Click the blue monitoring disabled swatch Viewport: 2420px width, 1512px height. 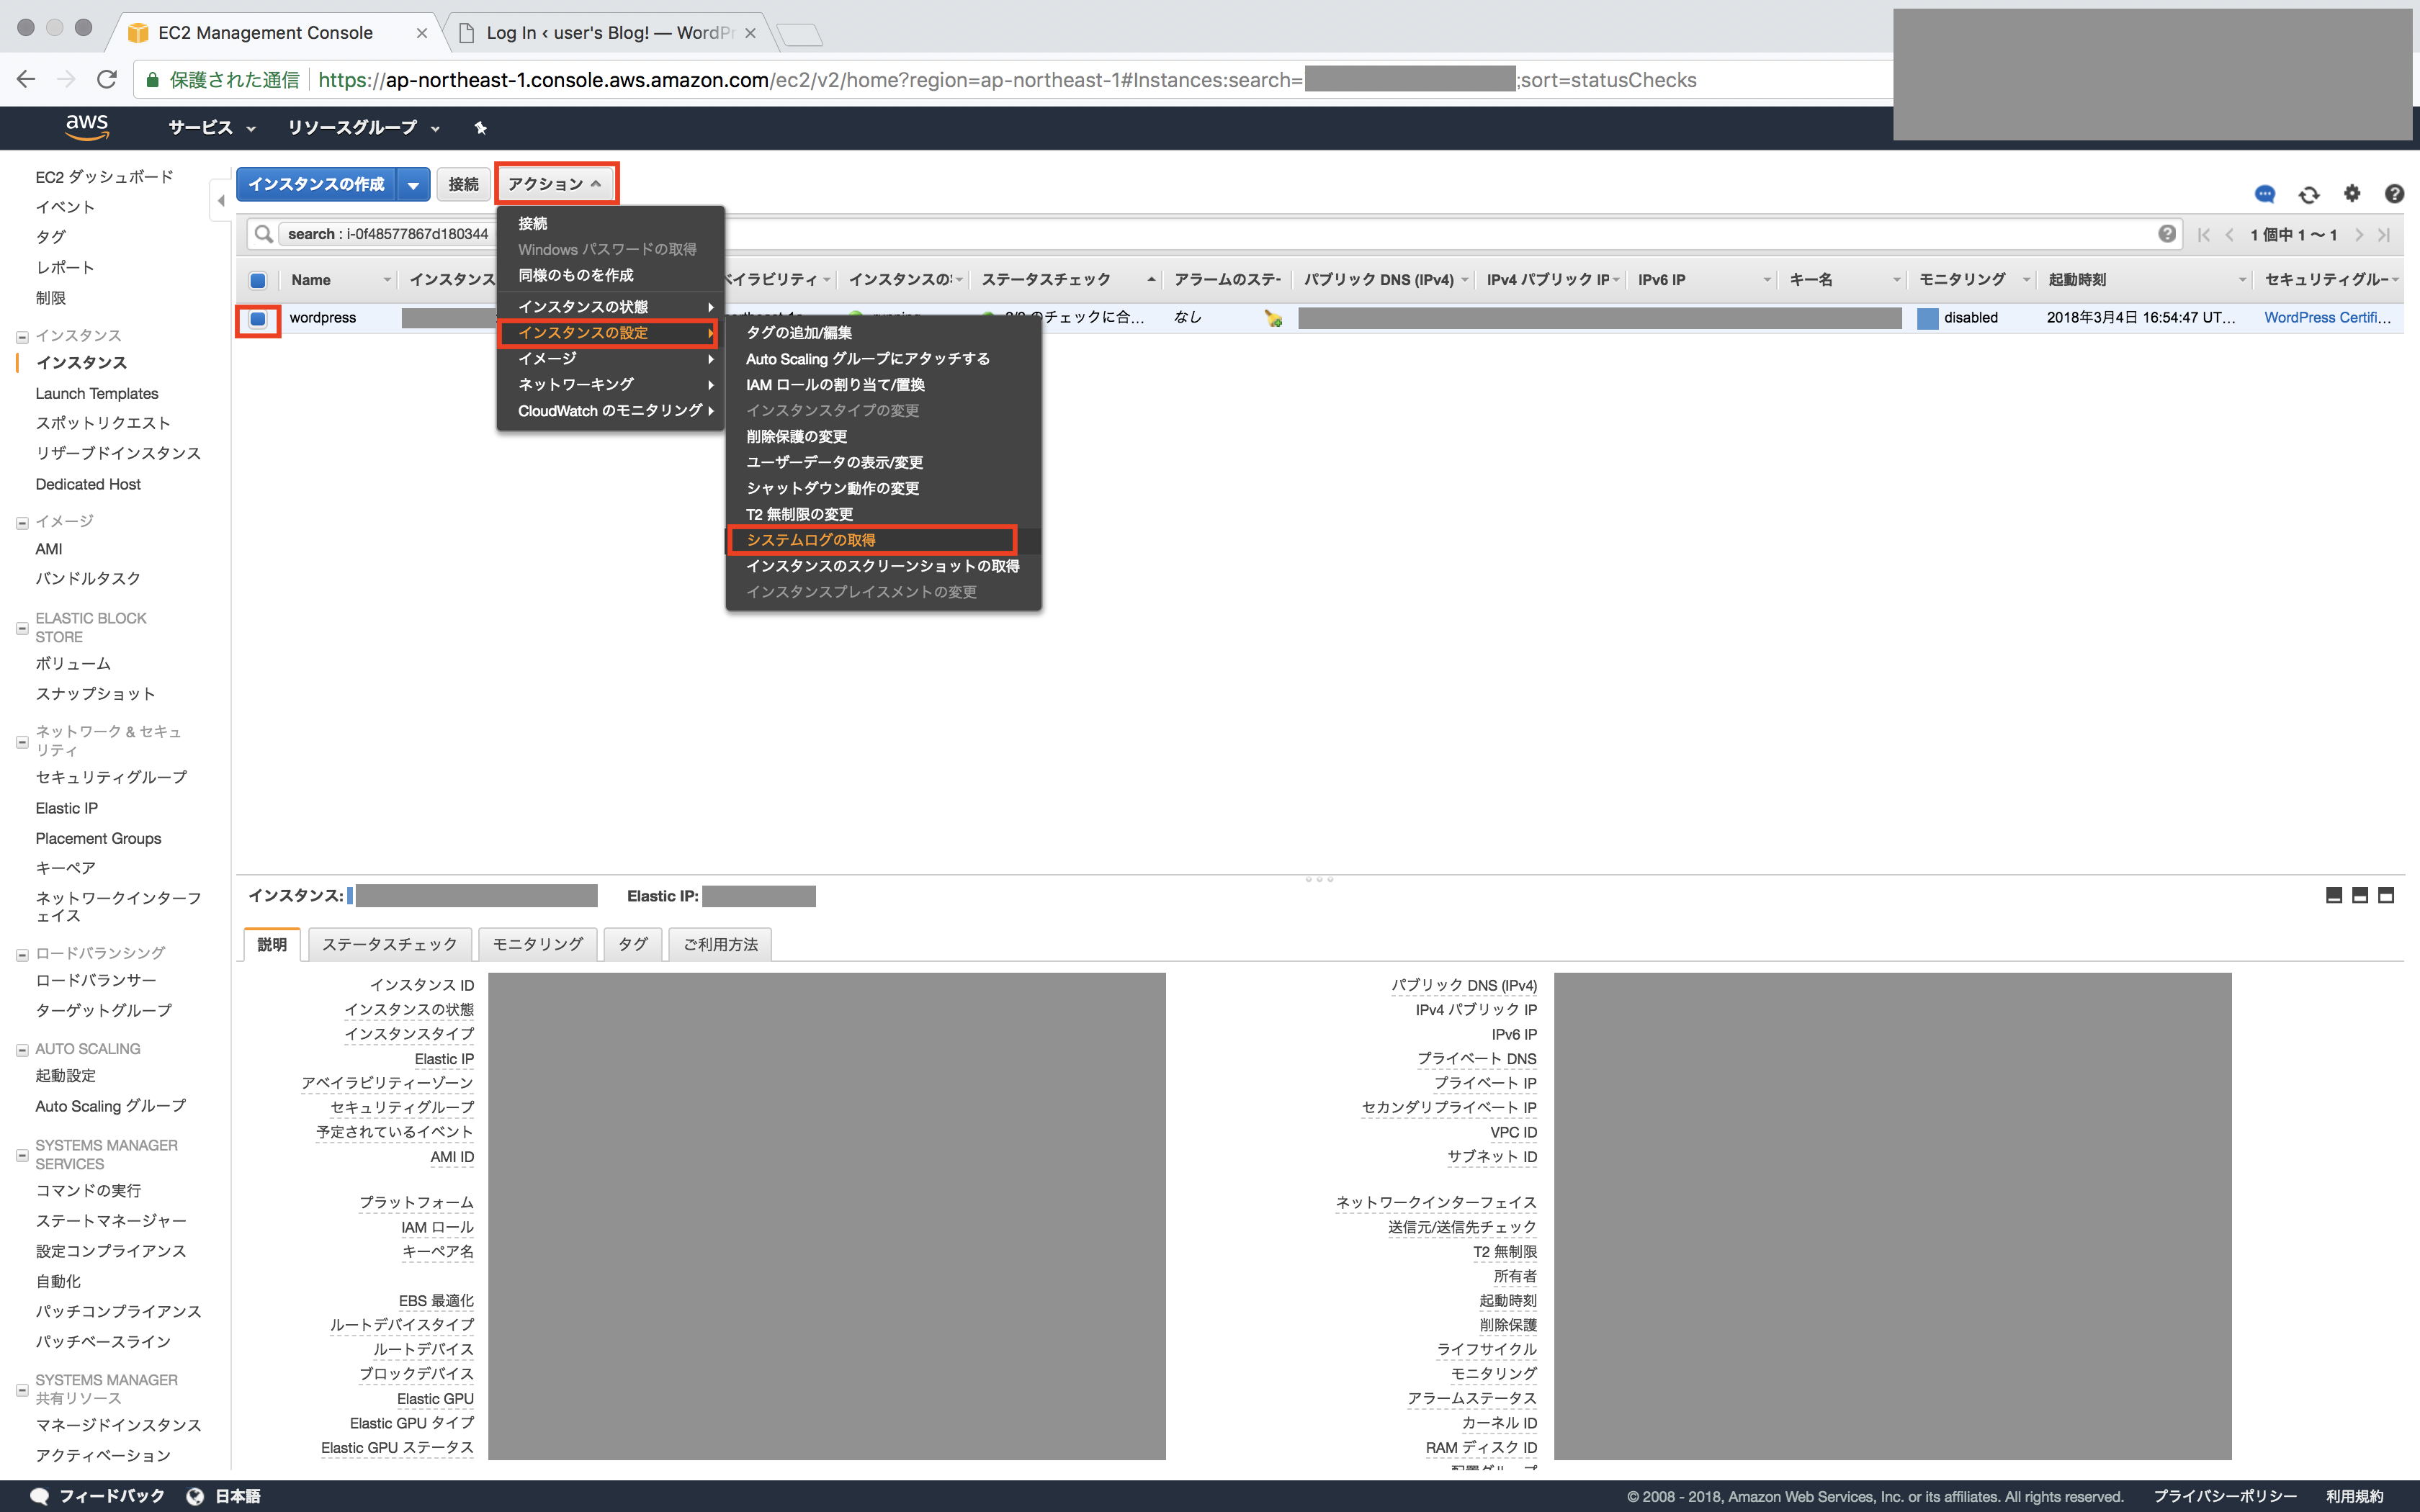1927,318
